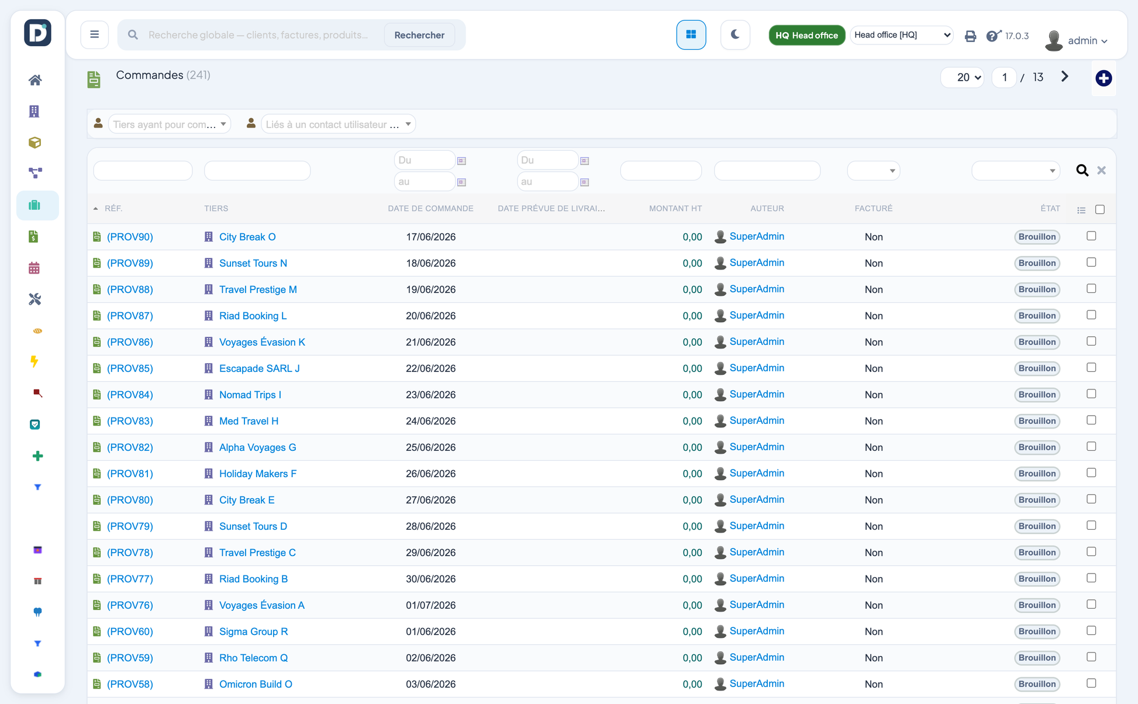This screenshot has width=1138, height=704.
Task: Check the box for order PROV85
Action: pos(1091,368)
